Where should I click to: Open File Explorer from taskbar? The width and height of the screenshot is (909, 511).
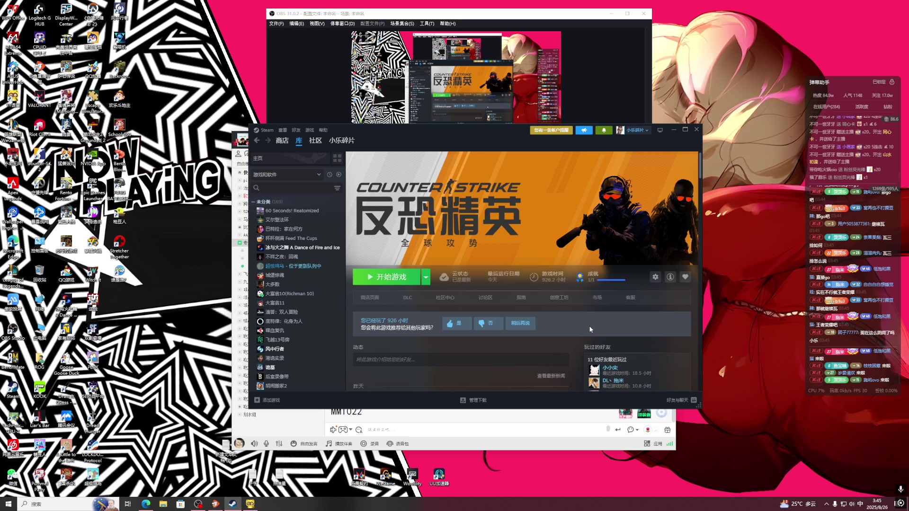[x=163, y=503]
